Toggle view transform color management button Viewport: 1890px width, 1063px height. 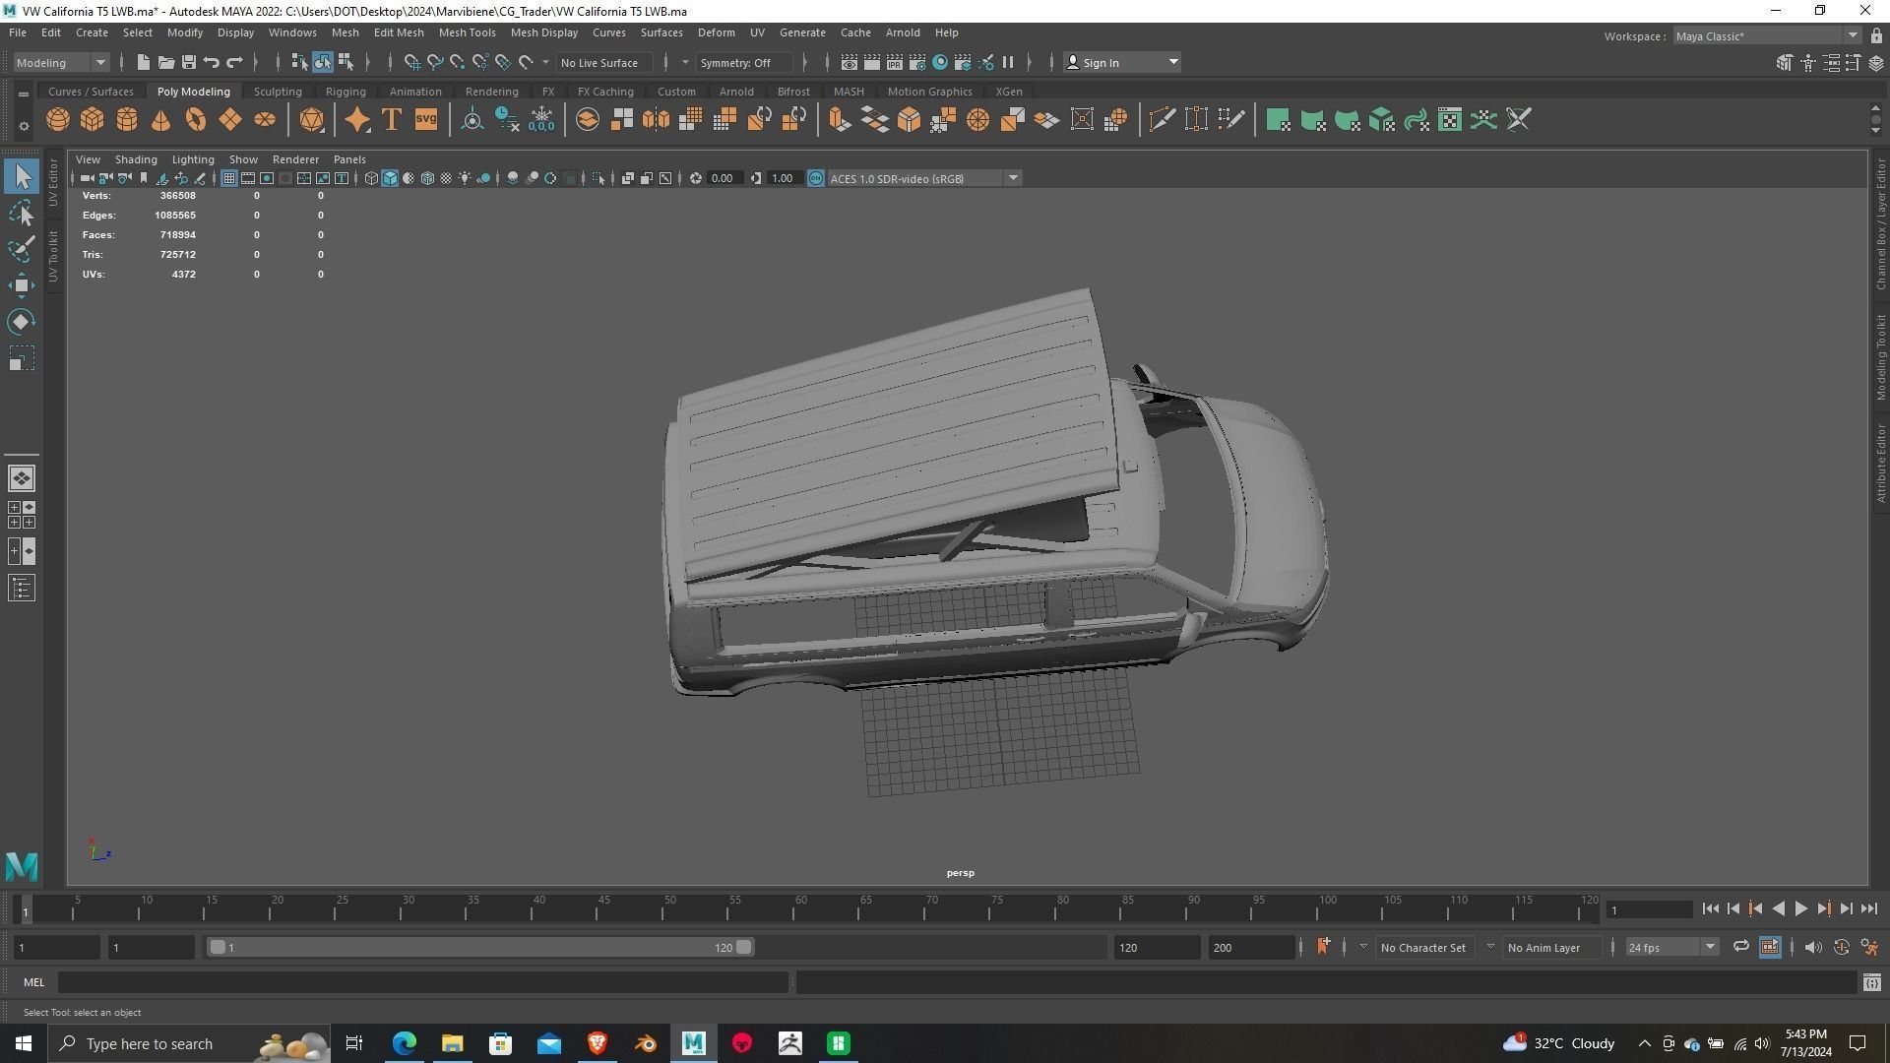(816, 178)
